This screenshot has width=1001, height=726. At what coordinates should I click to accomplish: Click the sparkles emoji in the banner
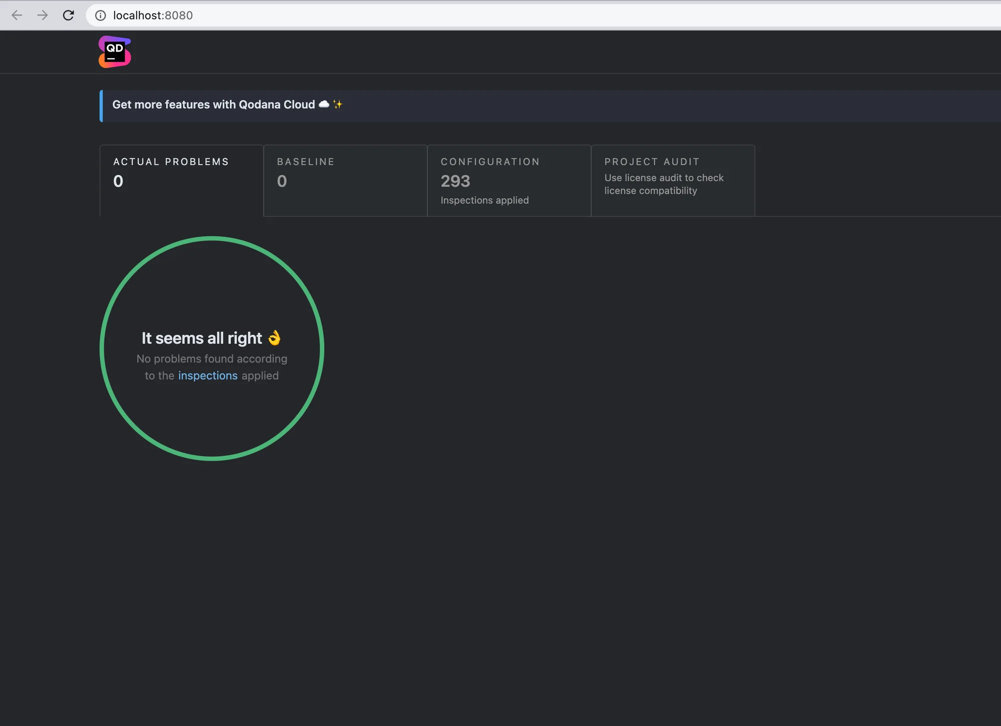[338, 104]
